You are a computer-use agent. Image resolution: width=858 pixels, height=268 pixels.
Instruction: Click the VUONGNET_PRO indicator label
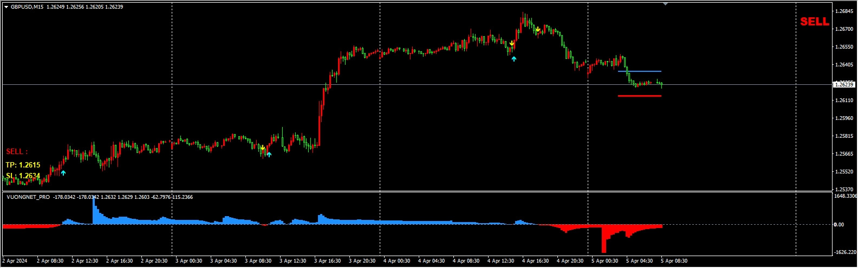[28, 197]
